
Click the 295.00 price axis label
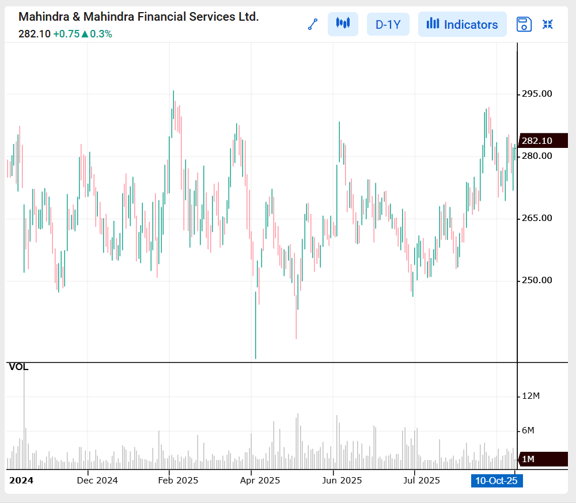click(x=537, y=94)
